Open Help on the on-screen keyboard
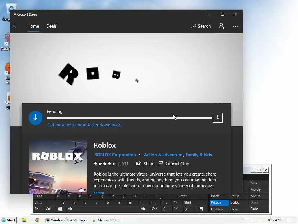Image resolution: width=298 pixels, height=224 pixels. [238, 209]
